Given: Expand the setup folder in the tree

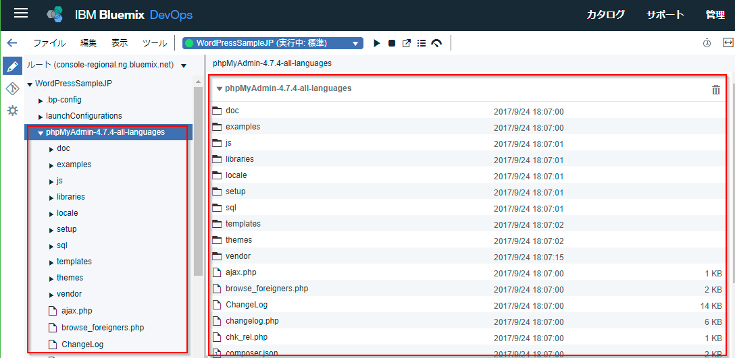Looking at the screenshot, I should point(51,230).
